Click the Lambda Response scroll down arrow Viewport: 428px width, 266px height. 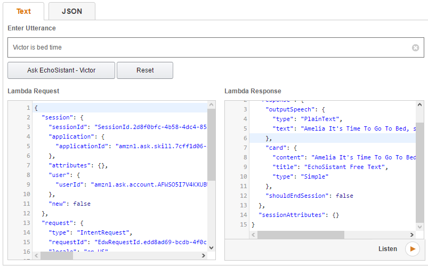[x=420, y=227]
